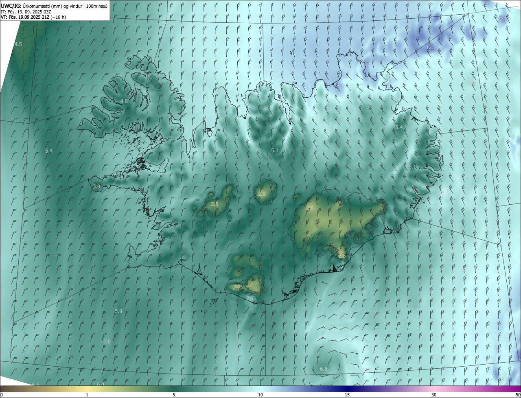The height and width of the screenshot is (398, 521).
Task: Click the 5 tick on the color scale
Action: (174, 395)
